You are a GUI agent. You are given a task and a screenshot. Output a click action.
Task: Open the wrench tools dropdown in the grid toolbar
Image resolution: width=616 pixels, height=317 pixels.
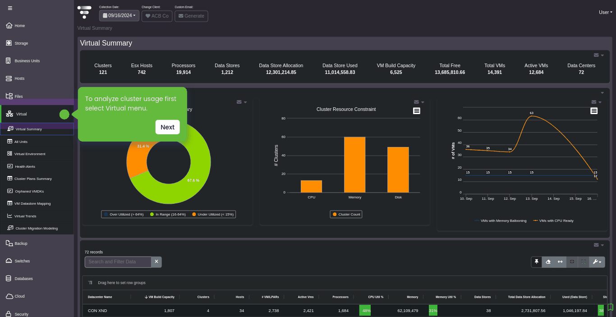[x=597, y=262]
